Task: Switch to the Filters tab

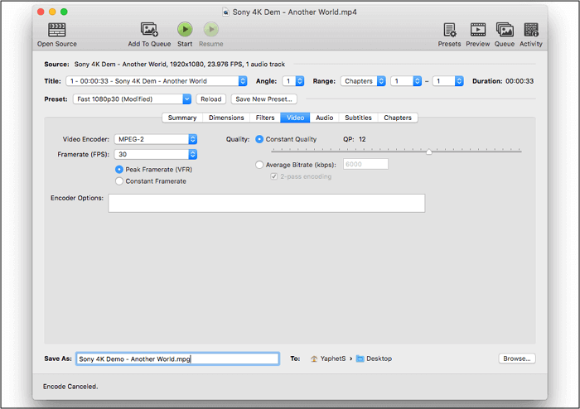Action: click(265, 118)
